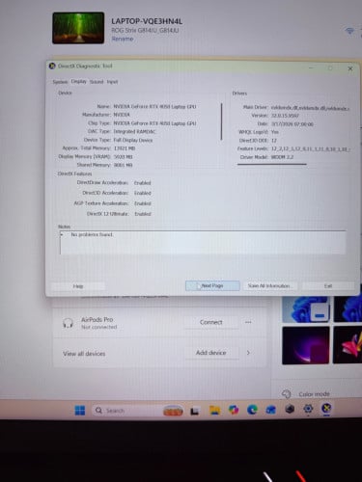Select the Approx. Total Memory value
The height and width of the screenshot is (482, 362).
(x=125, y=148)
